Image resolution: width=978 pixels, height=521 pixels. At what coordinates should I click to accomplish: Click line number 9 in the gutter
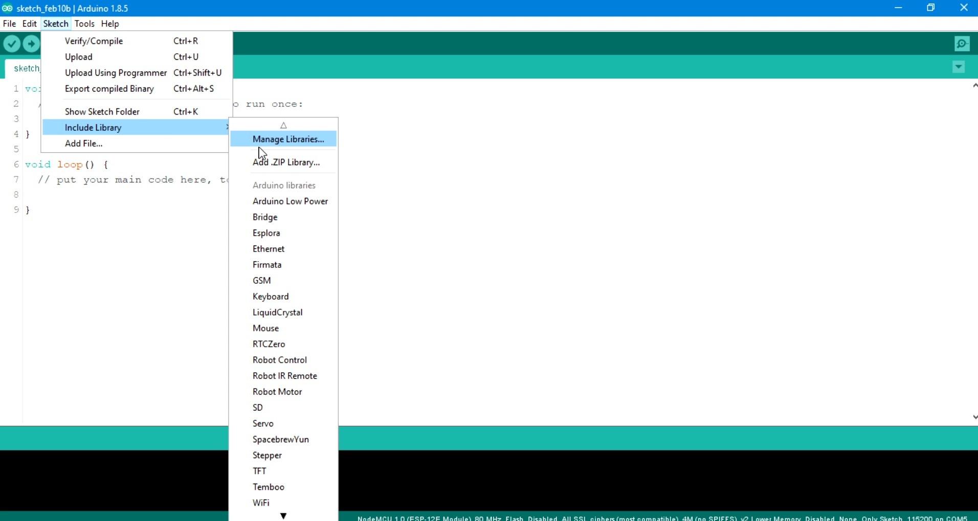click(16, 210)
